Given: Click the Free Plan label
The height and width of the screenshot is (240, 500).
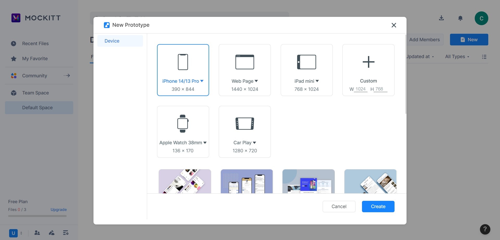Looking at the screenshot, I should 18,202.
